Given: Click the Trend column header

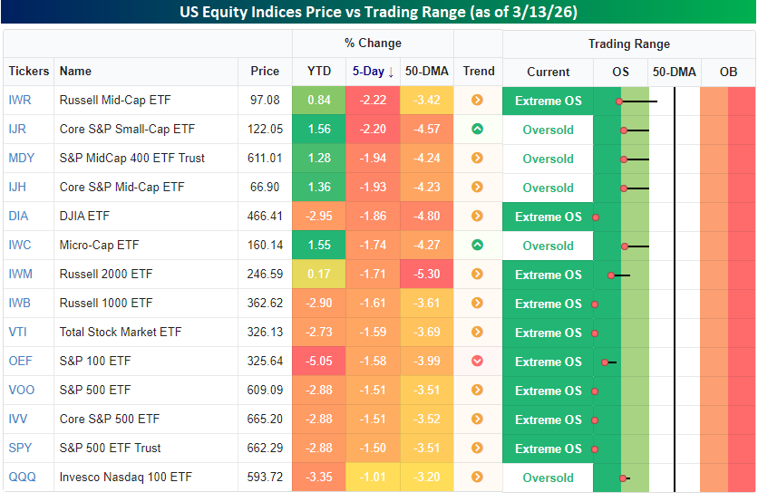Looking at the screenshot, I should tap(478, 72).
